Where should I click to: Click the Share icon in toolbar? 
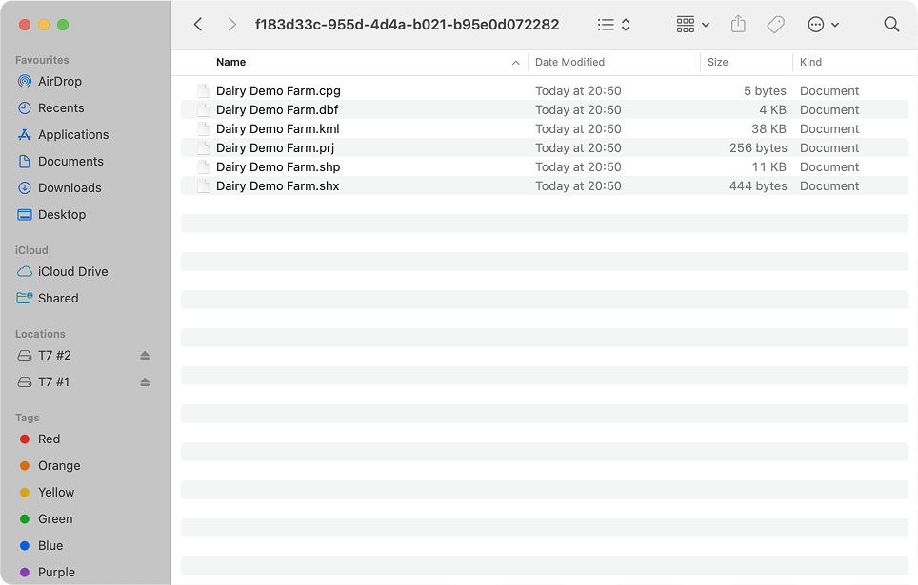tap(738, 24)
